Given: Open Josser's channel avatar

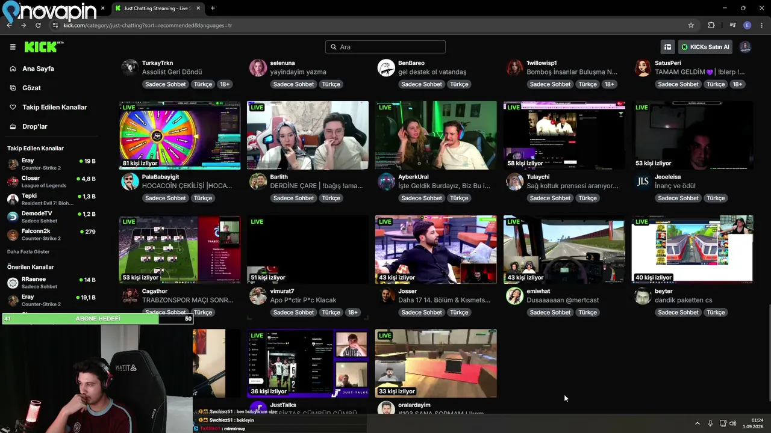Looking at the screenshot, I should point(386,295).
